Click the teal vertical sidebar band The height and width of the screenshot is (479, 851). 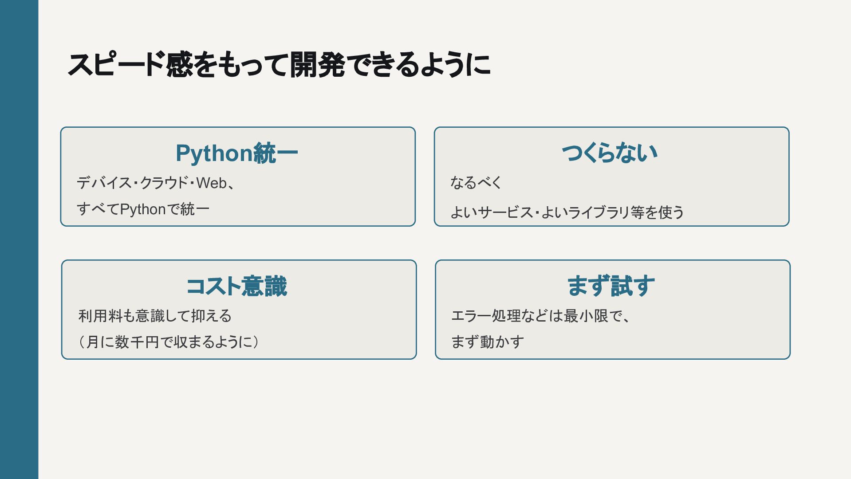tap(19, 239)
